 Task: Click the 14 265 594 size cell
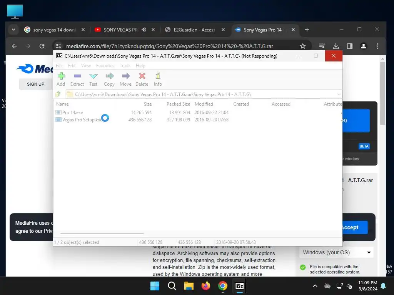pyautogui.click(x=141, y=113)
